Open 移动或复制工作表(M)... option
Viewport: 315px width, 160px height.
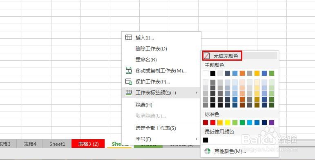point(161,71)
